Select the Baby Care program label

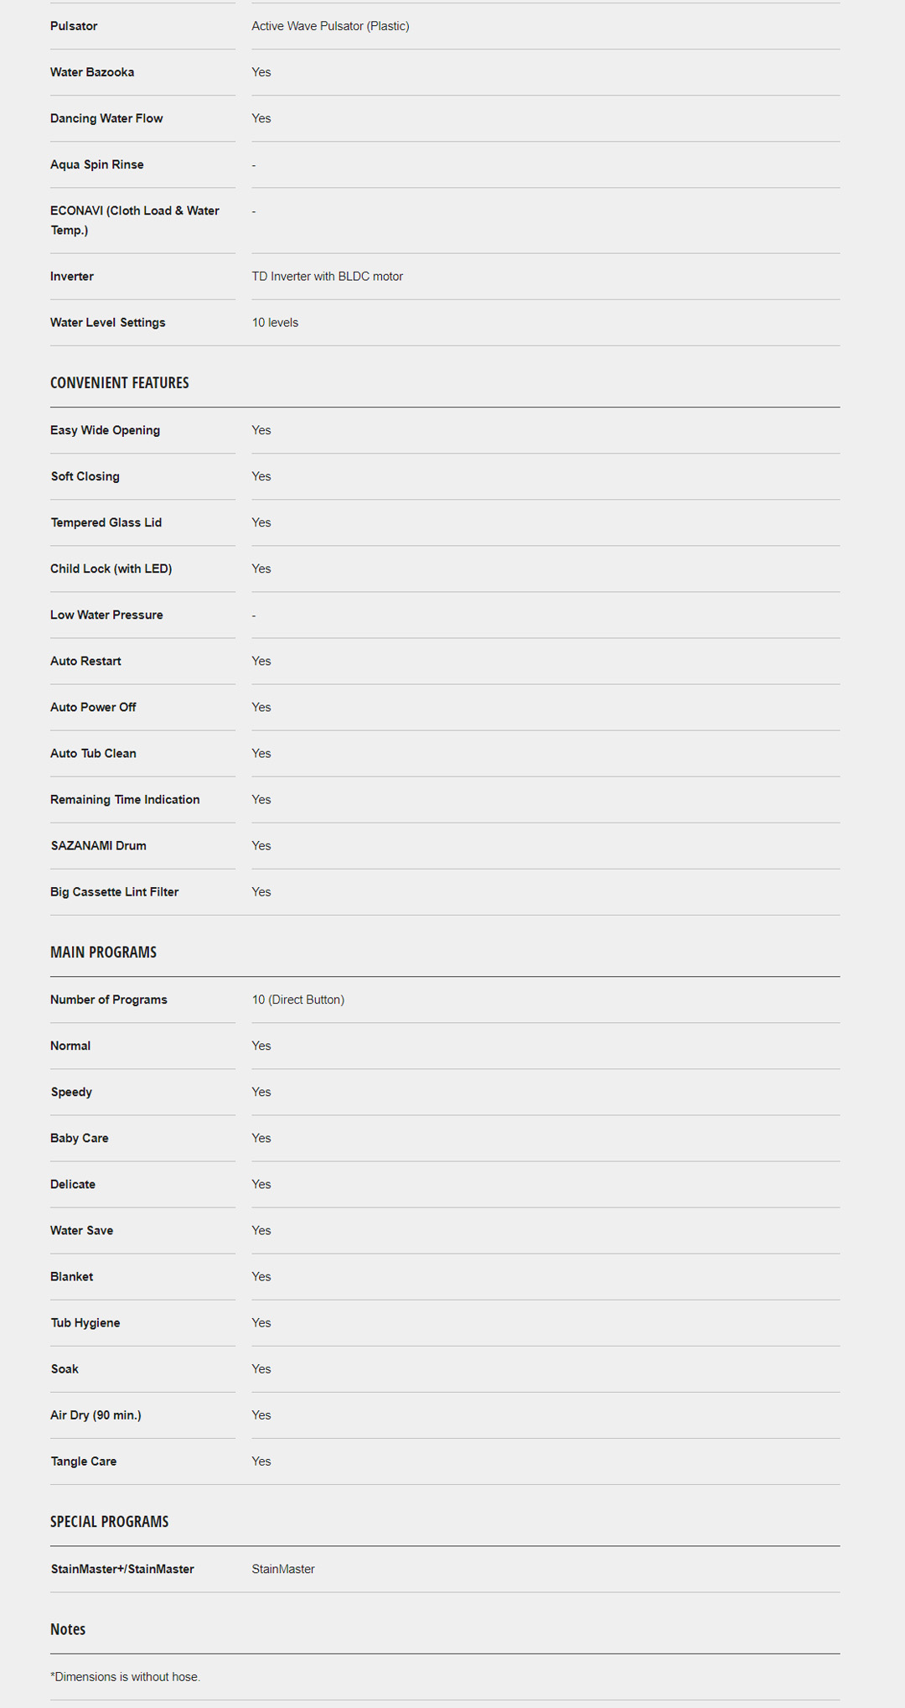[x=79, y=1138]
